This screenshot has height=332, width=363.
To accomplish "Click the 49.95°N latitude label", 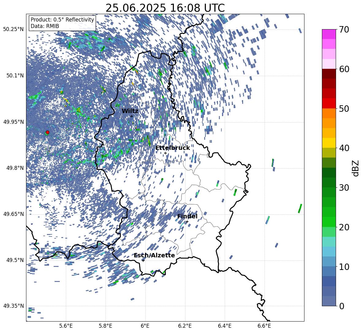I will pos(13,122).
